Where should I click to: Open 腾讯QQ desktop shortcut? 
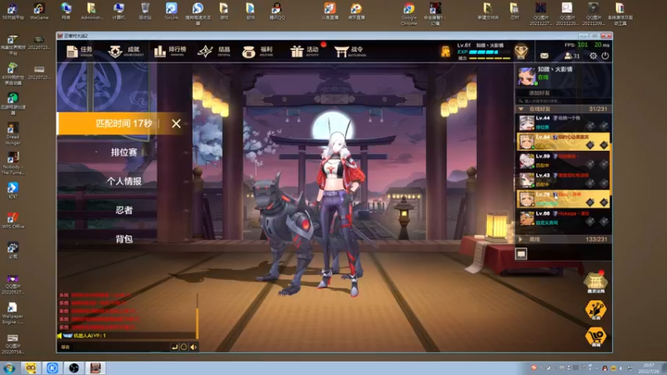coord(277,12)
